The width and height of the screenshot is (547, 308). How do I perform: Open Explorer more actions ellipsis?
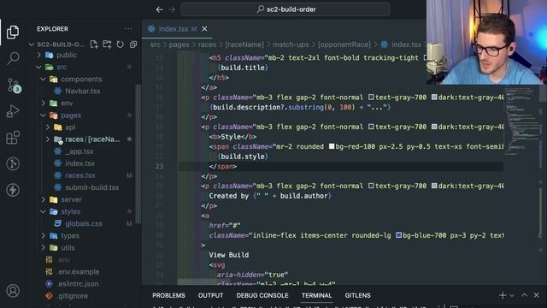128,29
